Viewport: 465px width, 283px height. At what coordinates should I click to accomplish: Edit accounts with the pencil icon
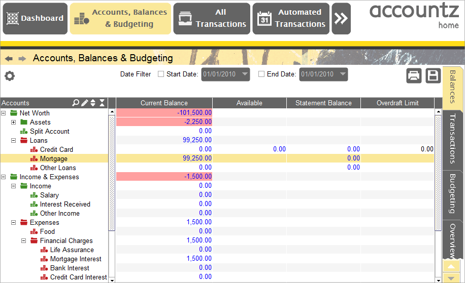point(84,103)
